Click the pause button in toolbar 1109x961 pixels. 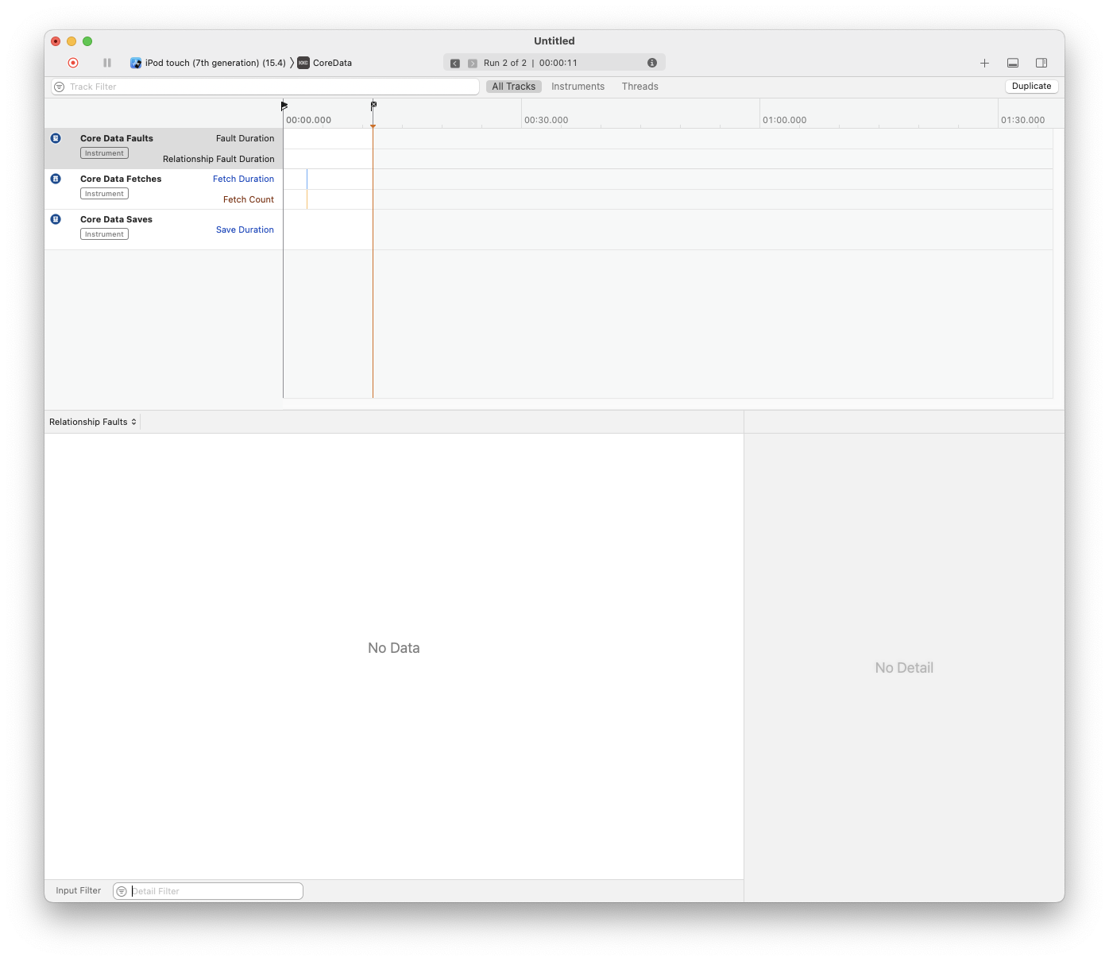coord(107,63)
